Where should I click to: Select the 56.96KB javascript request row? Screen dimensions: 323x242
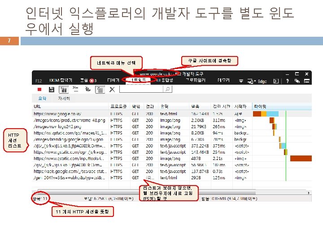click(x=172, y=165)
